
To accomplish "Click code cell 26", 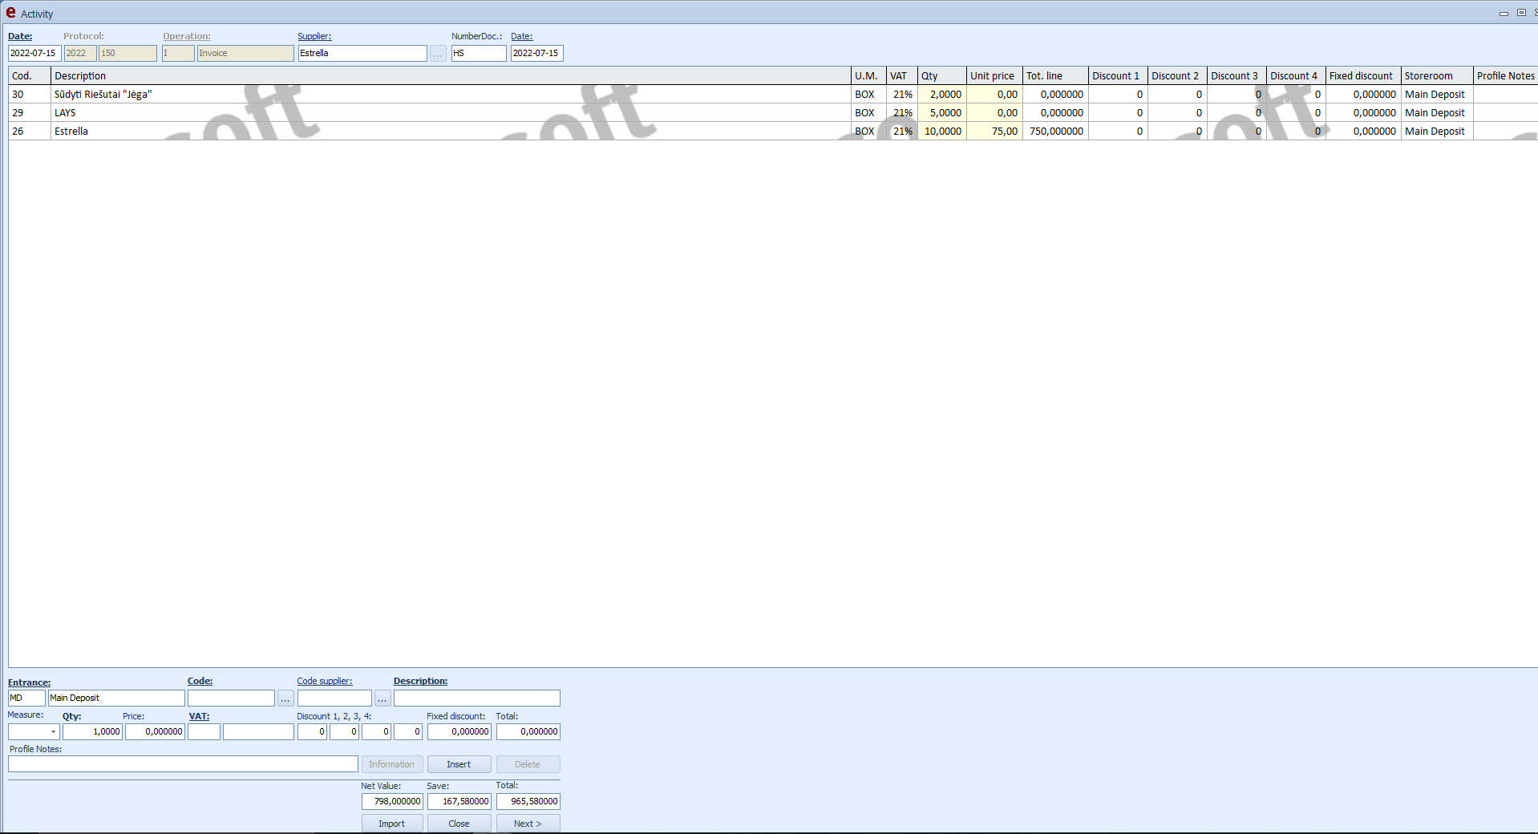I will point(30,132).
